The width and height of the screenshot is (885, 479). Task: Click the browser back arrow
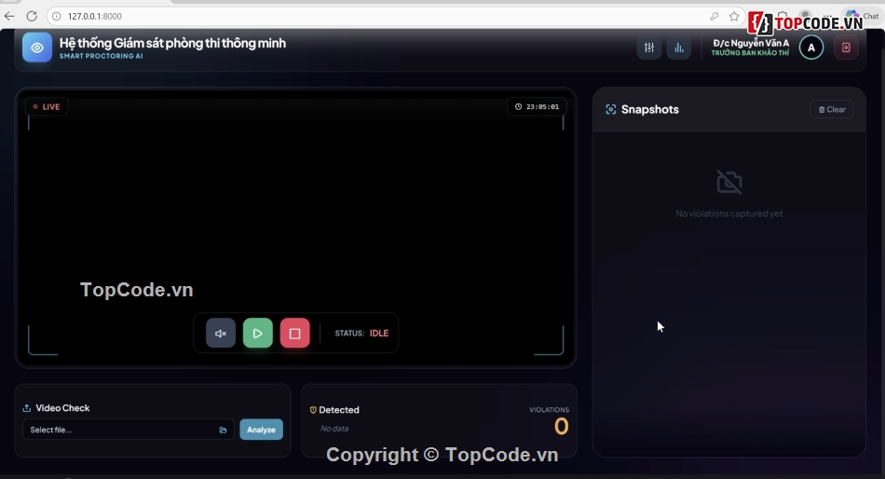[10, 16]
